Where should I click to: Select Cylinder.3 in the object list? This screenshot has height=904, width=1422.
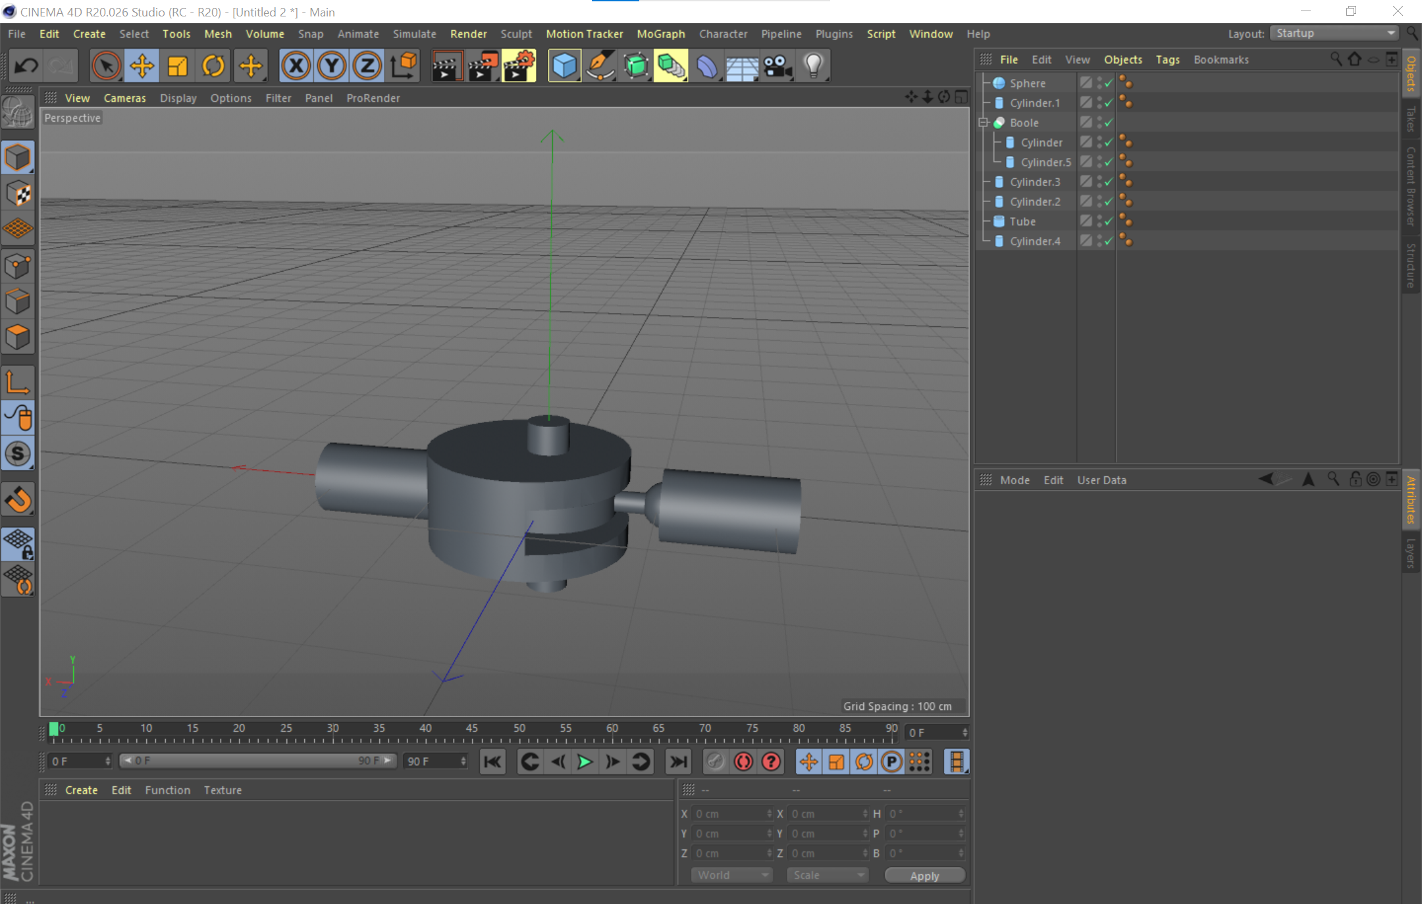pos(1035,182)
